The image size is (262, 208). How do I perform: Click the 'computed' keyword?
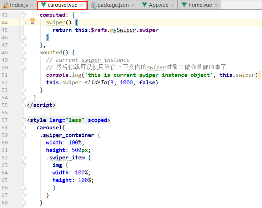pos(52,15)
